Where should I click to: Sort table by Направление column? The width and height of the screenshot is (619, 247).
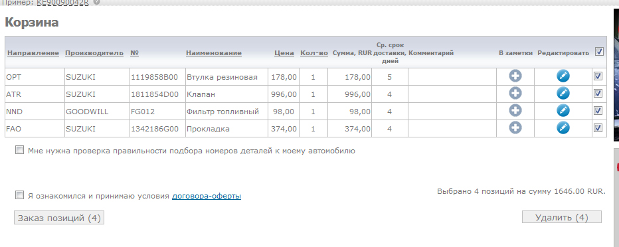pos(33,53)
